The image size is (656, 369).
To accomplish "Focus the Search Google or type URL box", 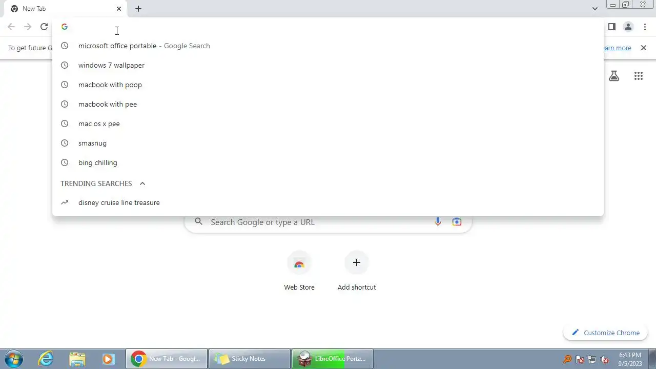I will tap(328, 222).
